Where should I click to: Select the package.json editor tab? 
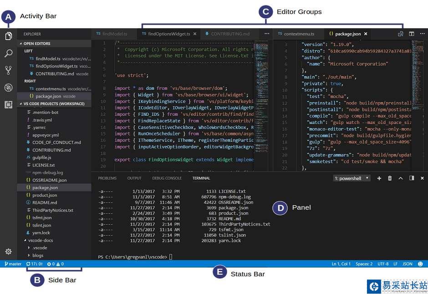348,34
